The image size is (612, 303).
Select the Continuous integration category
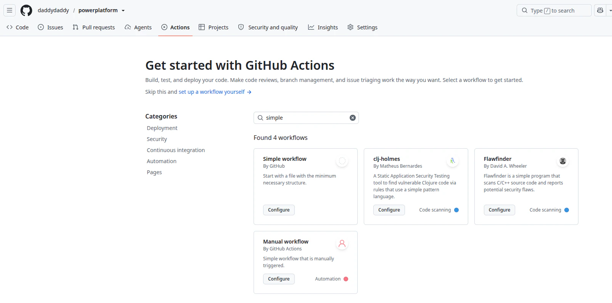[176, 150]
